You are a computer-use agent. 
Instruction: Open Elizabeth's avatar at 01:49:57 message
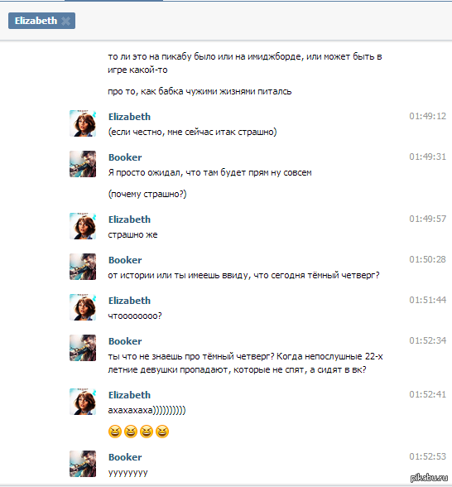pyautogui.click(x=83, y=226)
